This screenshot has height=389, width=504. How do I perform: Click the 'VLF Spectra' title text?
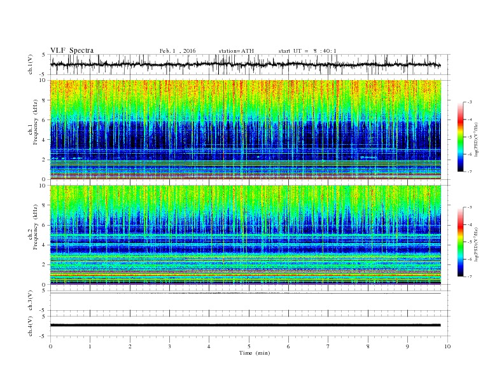tap(72, 50)
